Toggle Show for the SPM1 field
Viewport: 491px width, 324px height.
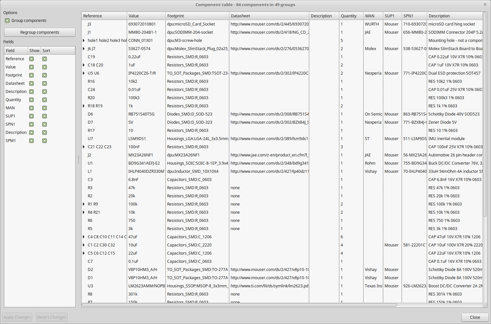(31, 141)
